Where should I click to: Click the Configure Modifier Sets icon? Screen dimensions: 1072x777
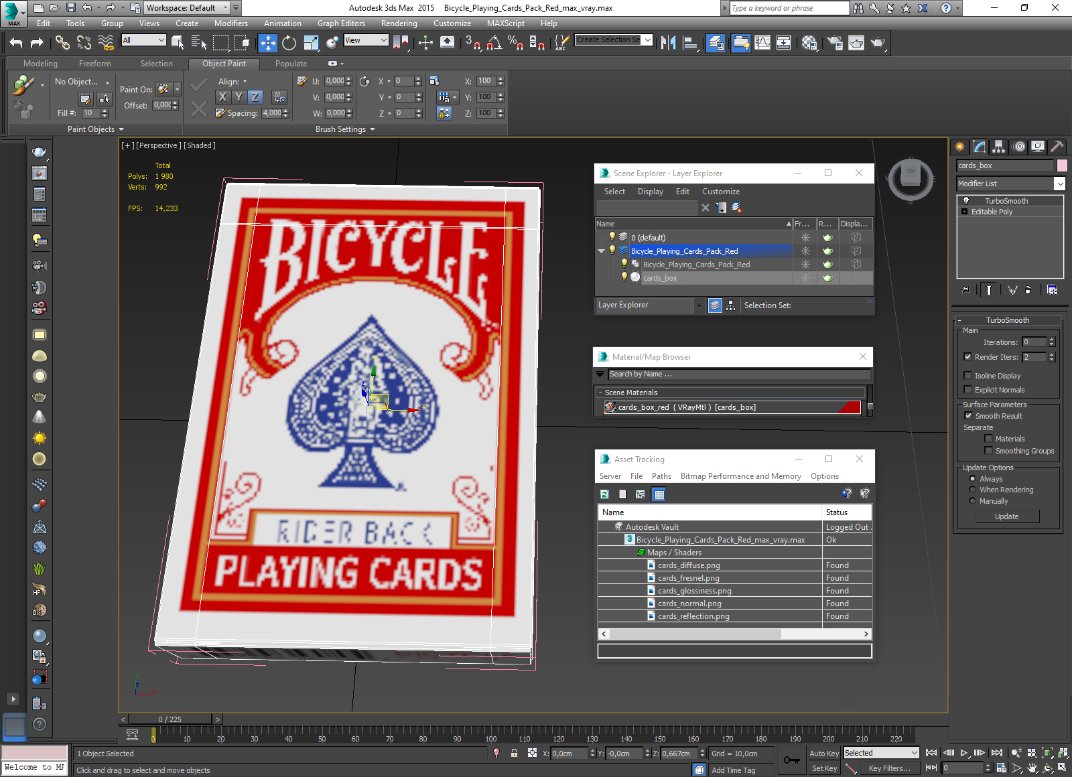[1052, 289]
